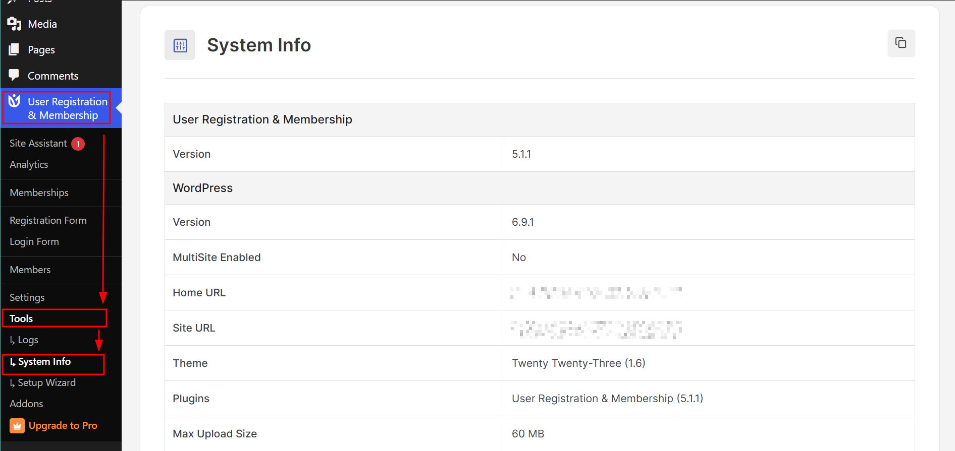Click the WordPress version value 6.9.1
Image resolution: width=955 pixels, height=451 pixels.
click(x=523, y=222)
